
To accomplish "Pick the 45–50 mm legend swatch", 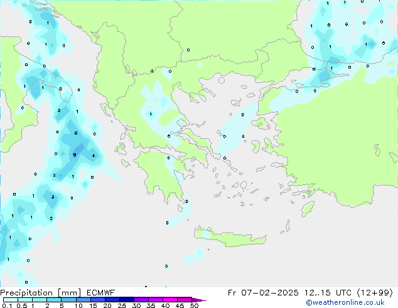I will (x=185, y=300).
